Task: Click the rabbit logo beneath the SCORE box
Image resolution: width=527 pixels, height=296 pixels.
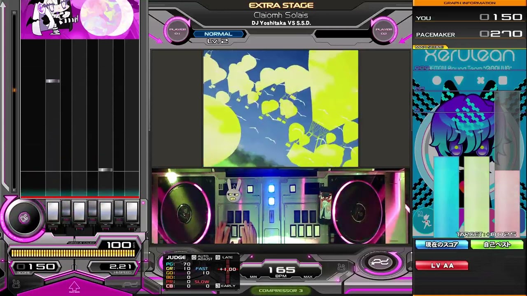Action: click(16, 283)
